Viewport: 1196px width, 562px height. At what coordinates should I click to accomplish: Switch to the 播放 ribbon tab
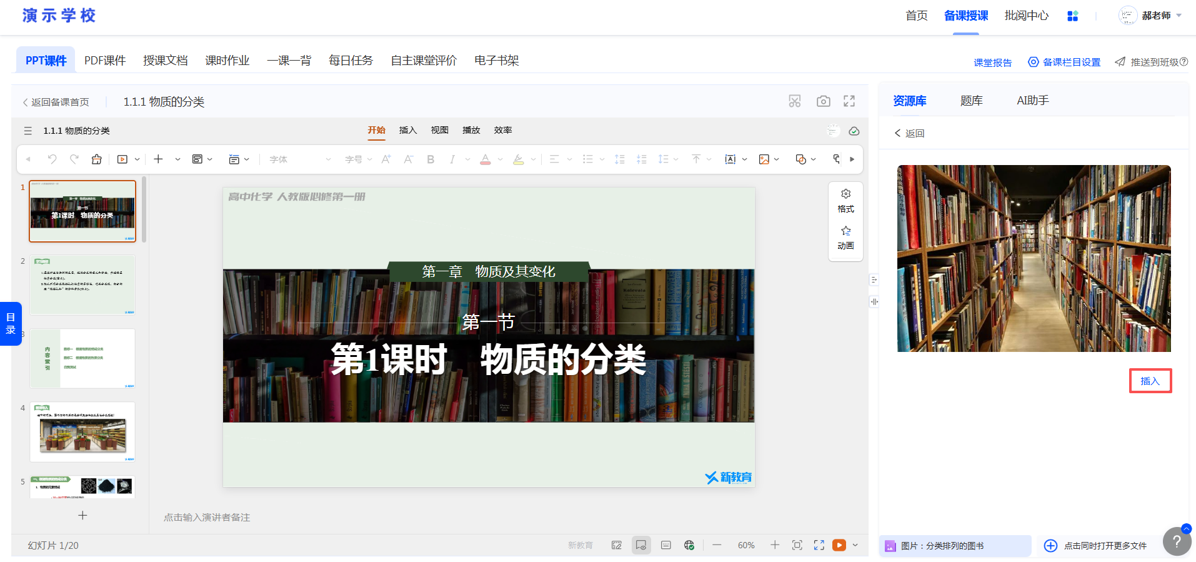[x=471, y=130]
